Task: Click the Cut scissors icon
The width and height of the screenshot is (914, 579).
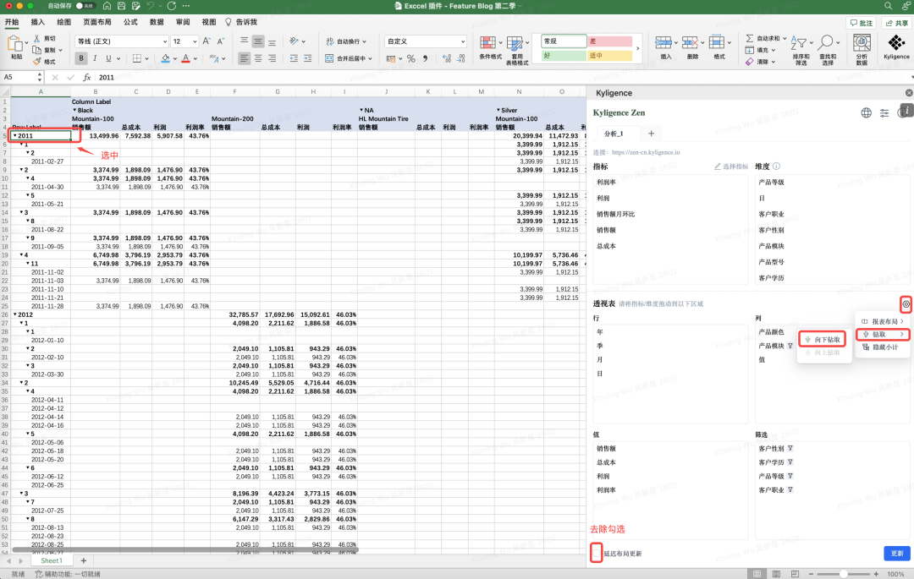Action: point(36,38)
